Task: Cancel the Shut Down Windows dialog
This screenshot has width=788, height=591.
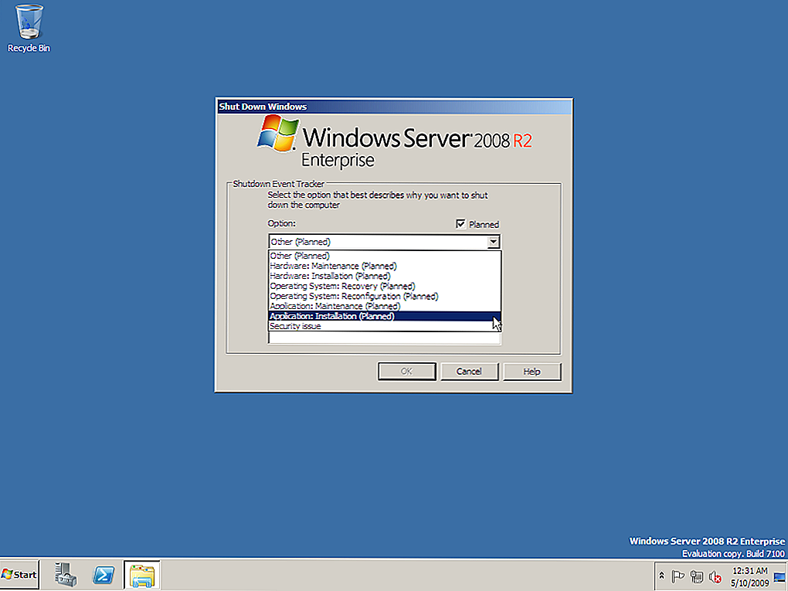Action: point(469,372)
